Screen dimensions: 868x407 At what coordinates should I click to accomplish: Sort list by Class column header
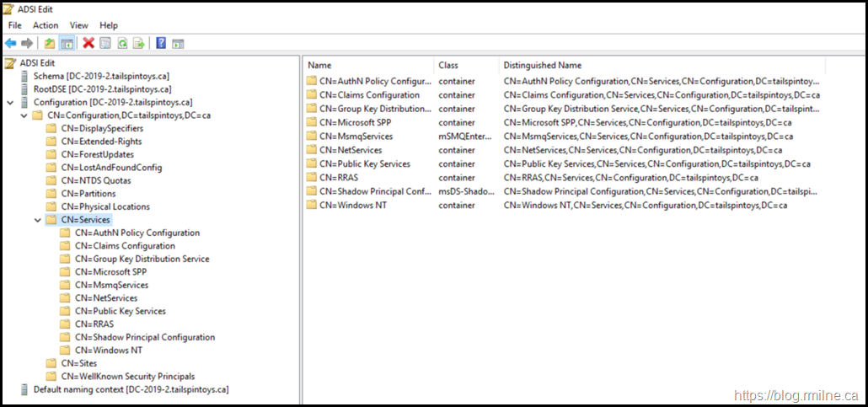pyautogui.click(x=448, y=65)
